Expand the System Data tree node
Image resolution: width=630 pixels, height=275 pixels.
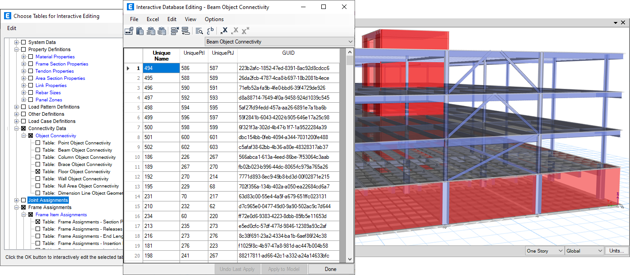coord(17,43)
